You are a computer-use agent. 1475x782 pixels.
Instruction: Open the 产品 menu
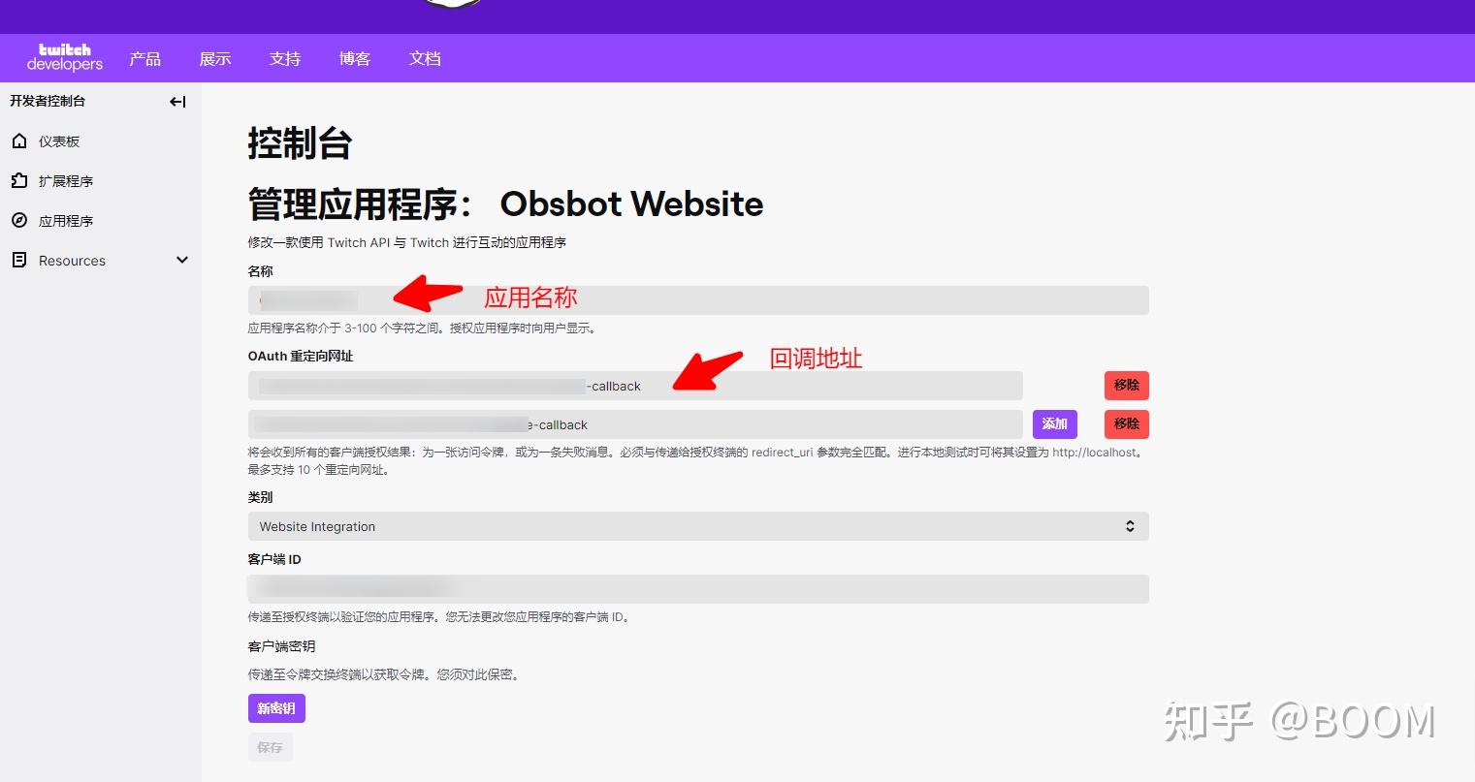pos(145,59)
